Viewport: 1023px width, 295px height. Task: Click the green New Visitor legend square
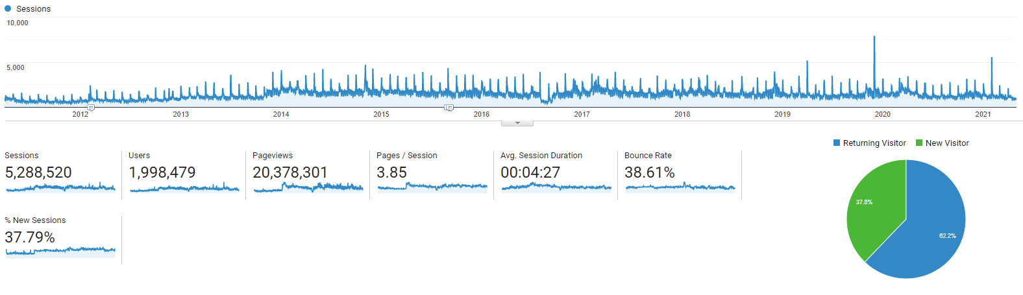tap(919, 143)
